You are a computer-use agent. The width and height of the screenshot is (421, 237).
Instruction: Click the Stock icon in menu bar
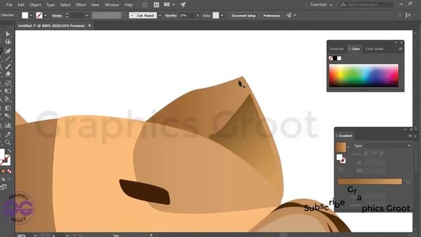(157, 5)
